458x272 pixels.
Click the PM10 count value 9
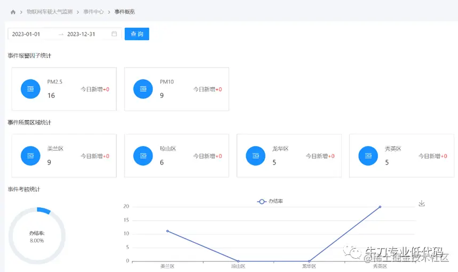tap(162, 95)
